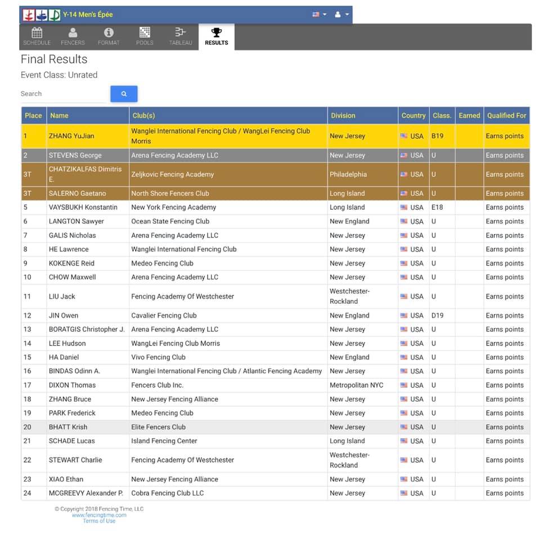This screenshot has height=540, width=539.
Task: Select CHATZIKALFAS Dimitris E. name cell
Action: click(x=88, y=174)
